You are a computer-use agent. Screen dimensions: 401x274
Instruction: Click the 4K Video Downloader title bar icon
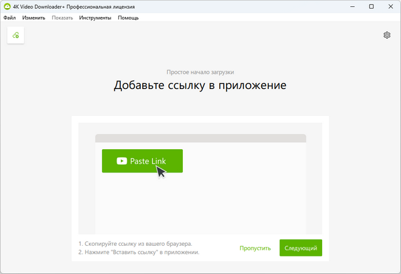pyautogui.click(x=7, y=6)
